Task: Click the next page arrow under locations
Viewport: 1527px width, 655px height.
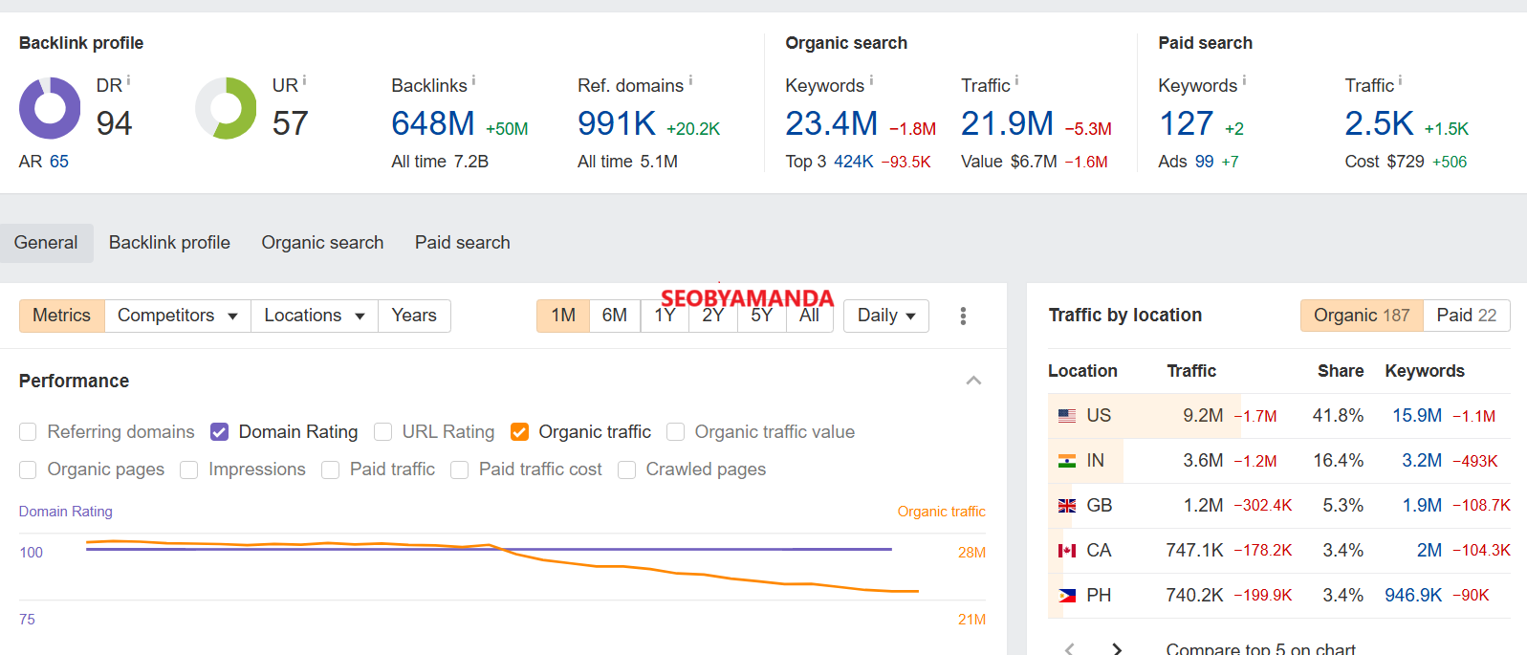Action: tap(1117, 648)
